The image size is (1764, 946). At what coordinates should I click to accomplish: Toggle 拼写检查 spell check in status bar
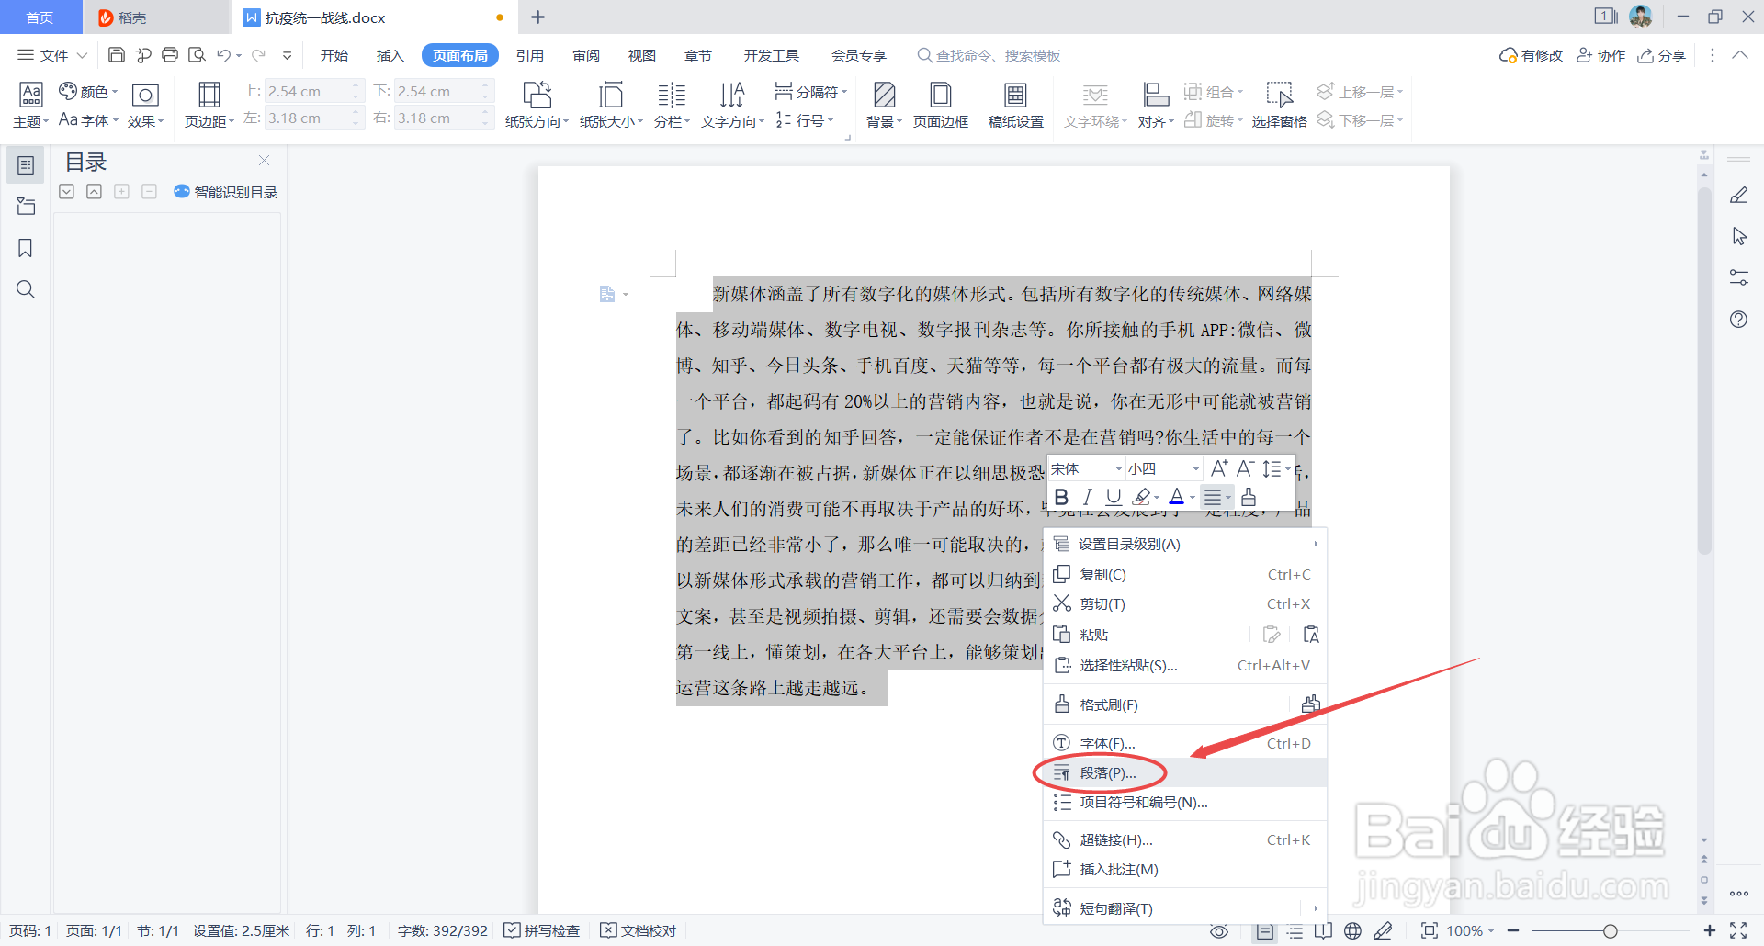[x=542, y=930]
